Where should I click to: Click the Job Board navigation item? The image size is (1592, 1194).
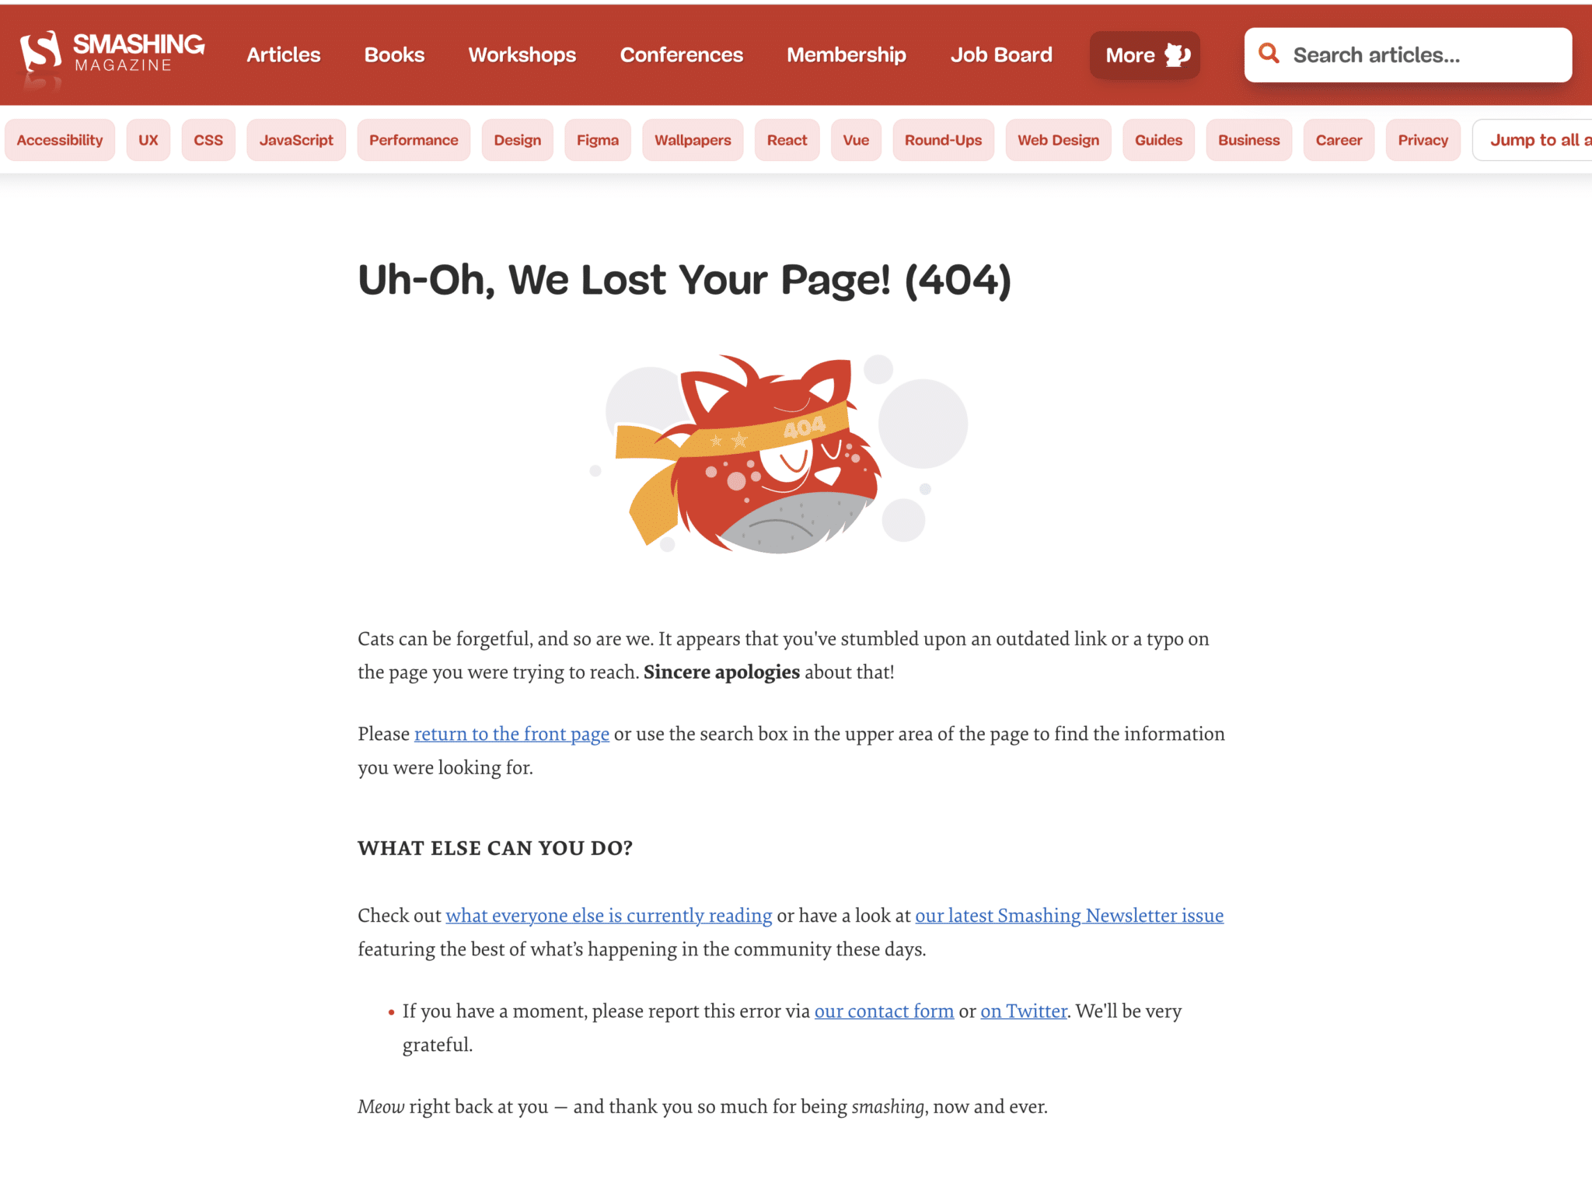tap(1000, 54)
